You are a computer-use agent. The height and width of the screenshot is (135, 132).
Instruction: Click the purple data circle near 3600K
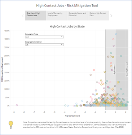tap(114, 46)
